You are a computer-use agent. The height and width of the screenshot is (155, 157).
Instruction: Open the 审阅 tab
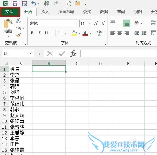click(121, 12)
